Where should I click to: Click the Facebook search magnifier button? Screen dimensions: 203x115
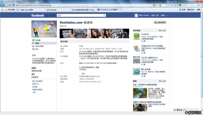[x=104, y=15]
